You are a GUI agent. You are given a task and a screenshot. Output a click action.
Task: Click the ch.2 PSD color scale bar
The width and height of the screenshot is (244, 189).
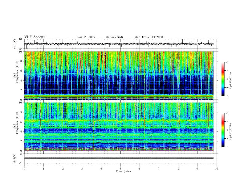tap(223, 130)
